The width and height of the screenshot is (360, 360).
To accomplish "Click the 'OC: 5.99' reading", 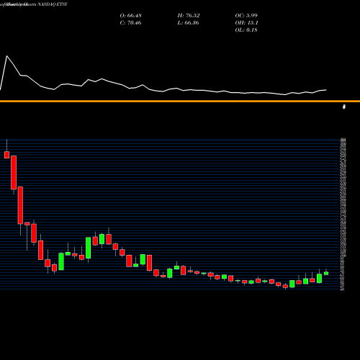I will coord(246,15).
